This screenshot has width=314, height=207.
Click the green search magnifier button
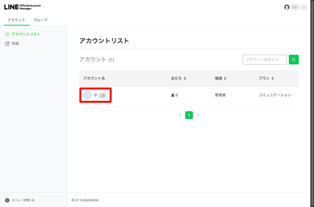[293, 60]
